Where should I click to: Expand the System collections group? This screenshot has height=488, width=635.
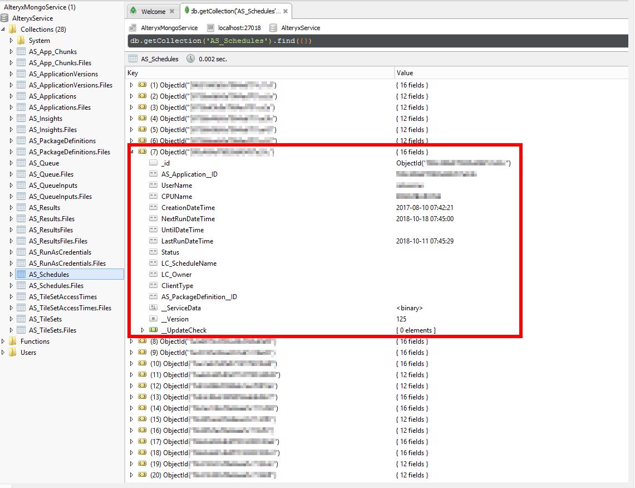pyautogui.click(x=12, y=40)
